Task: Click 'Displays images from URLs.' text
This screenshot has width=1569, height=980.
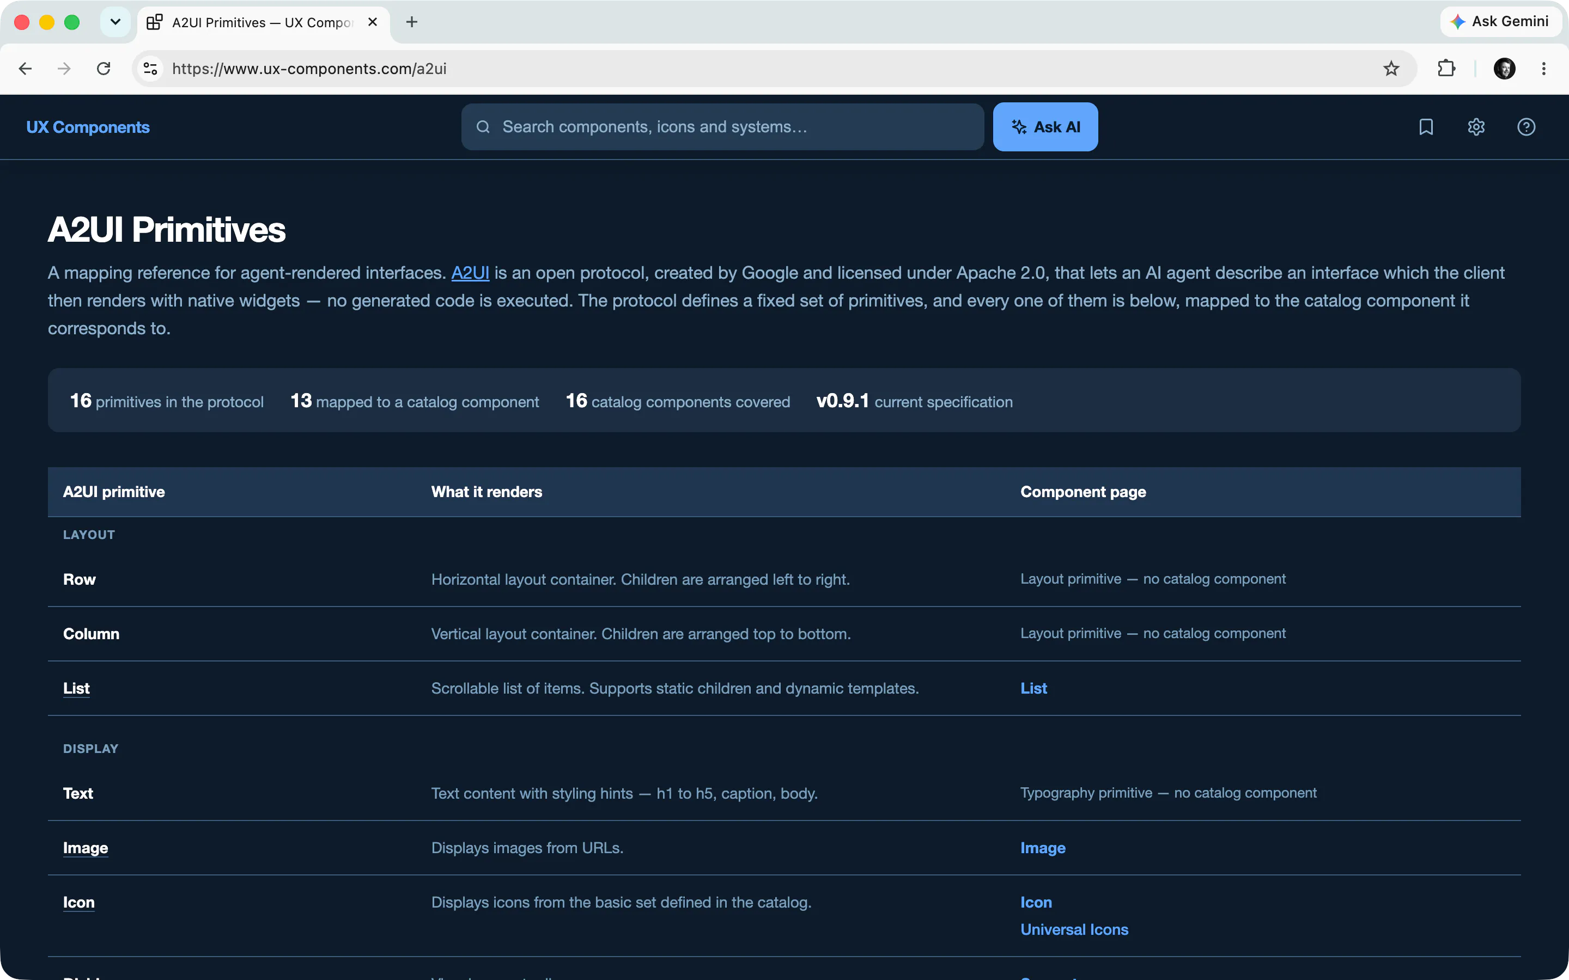Action: tap(527, 848)
